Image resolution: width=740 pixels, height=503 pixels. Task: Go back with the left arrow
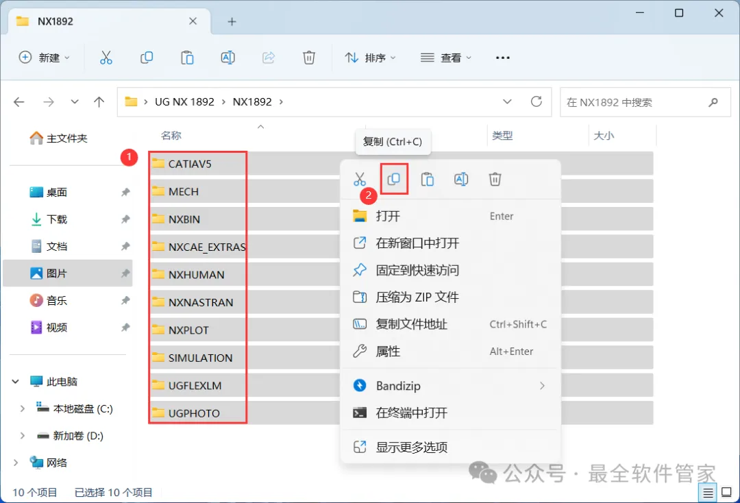tap(19, 102)
